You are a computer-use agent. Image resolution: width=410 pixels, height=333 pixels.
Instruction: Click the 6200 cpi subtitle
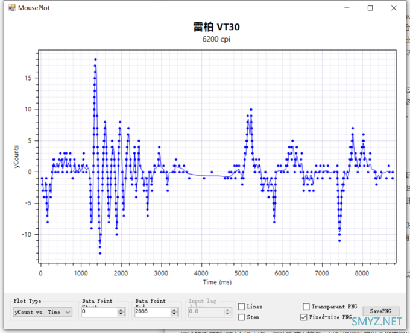click(216, 39)
